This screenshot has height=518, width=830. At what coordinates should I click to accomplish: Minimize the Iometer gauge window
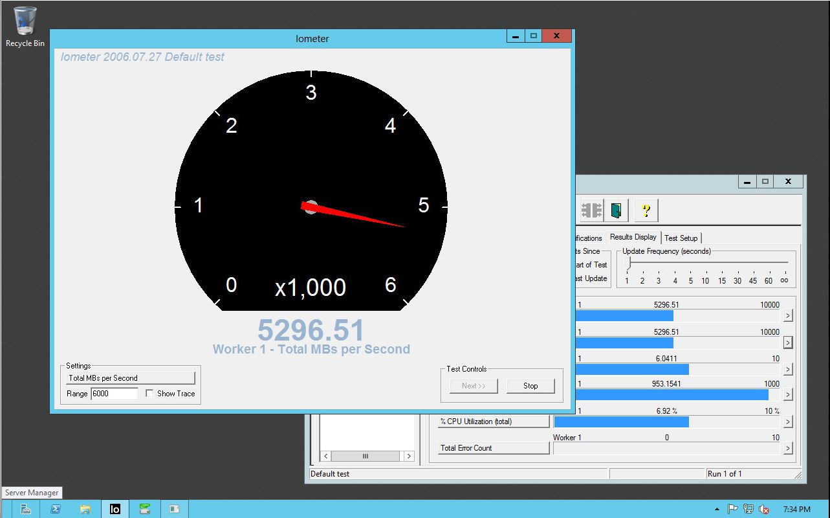[516, 37]
